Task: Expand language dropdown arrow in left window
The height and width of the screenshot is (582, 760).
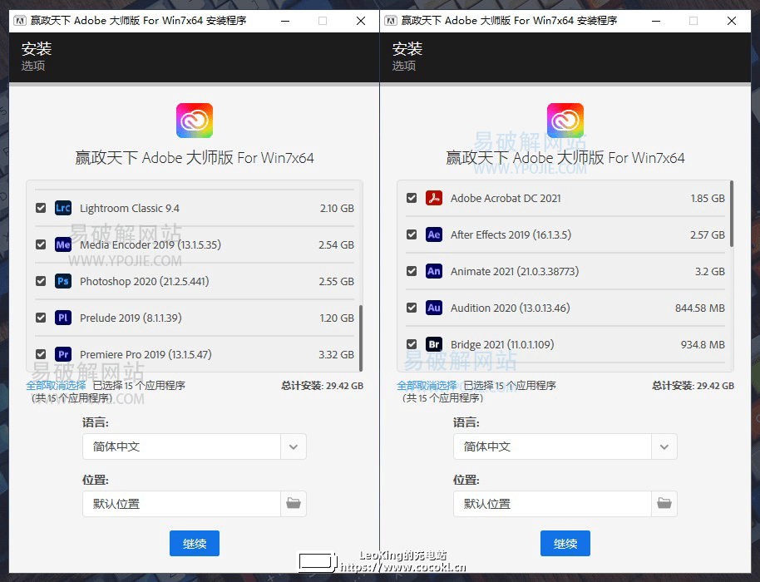Action: [x=294, y=446]
